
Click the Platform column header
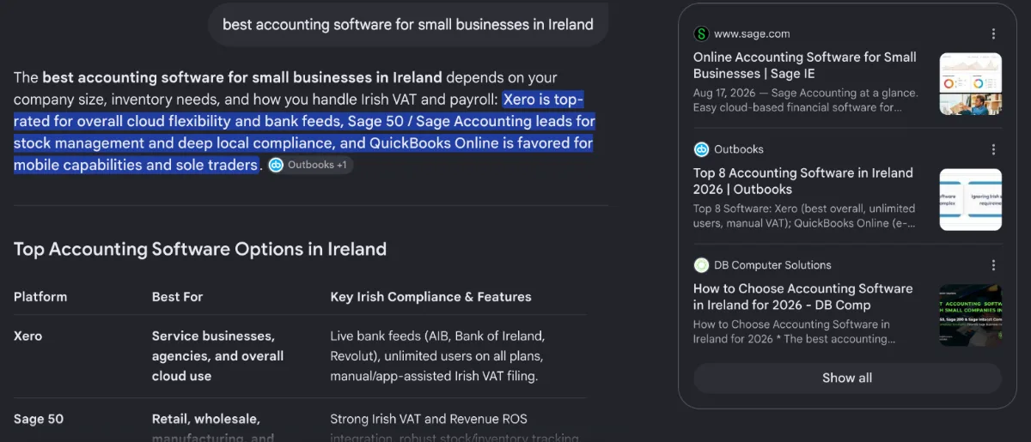(x=40, y=297)
